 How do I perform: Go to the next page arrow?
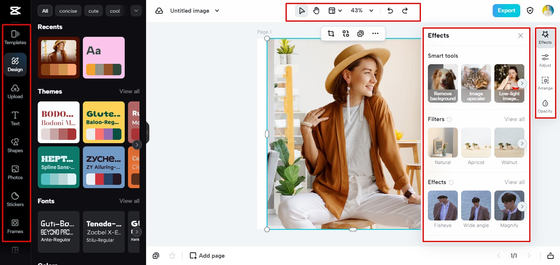(529, 256)
